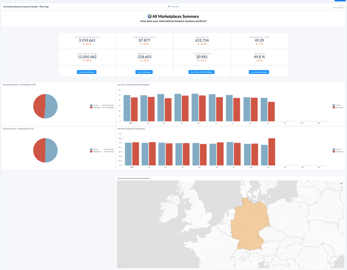Select the blue Germany pie slice in revenue chart
The height and width of the screenshot is (270, 347).
click(51, 107)
